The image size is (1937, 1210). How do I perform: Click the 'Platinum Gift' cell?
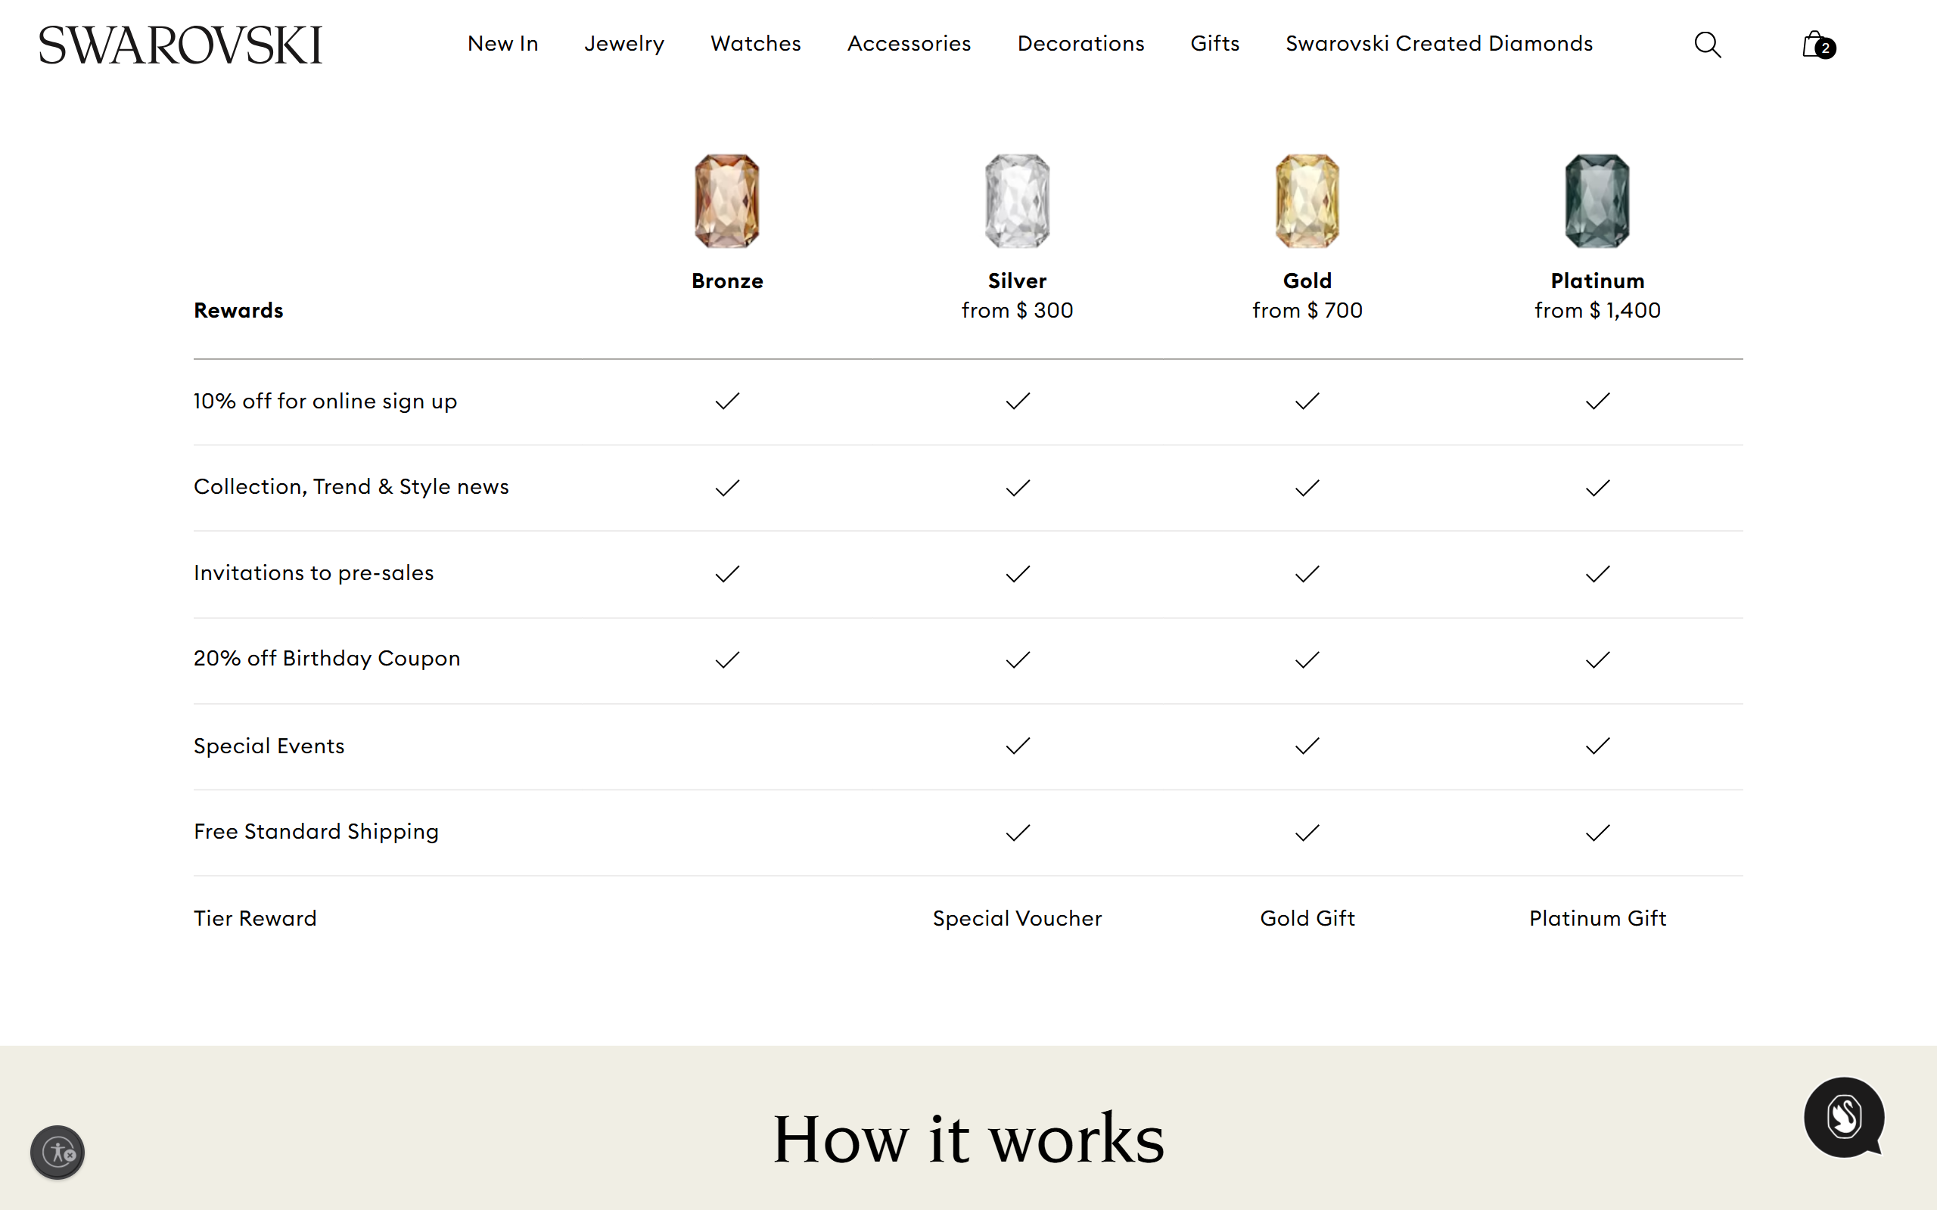click(x=1597, y=918)
